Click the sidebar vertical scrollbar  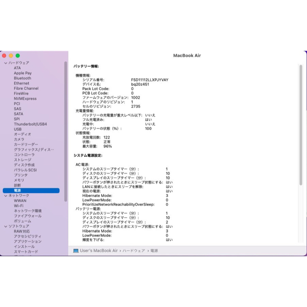click(66, 131)
